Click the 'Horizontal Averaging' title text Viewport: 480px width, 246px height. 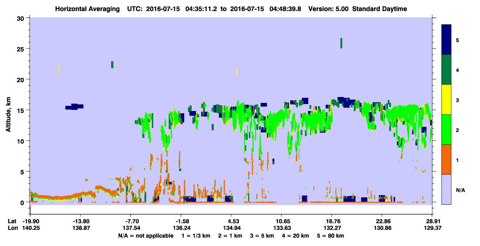(88, 9)
